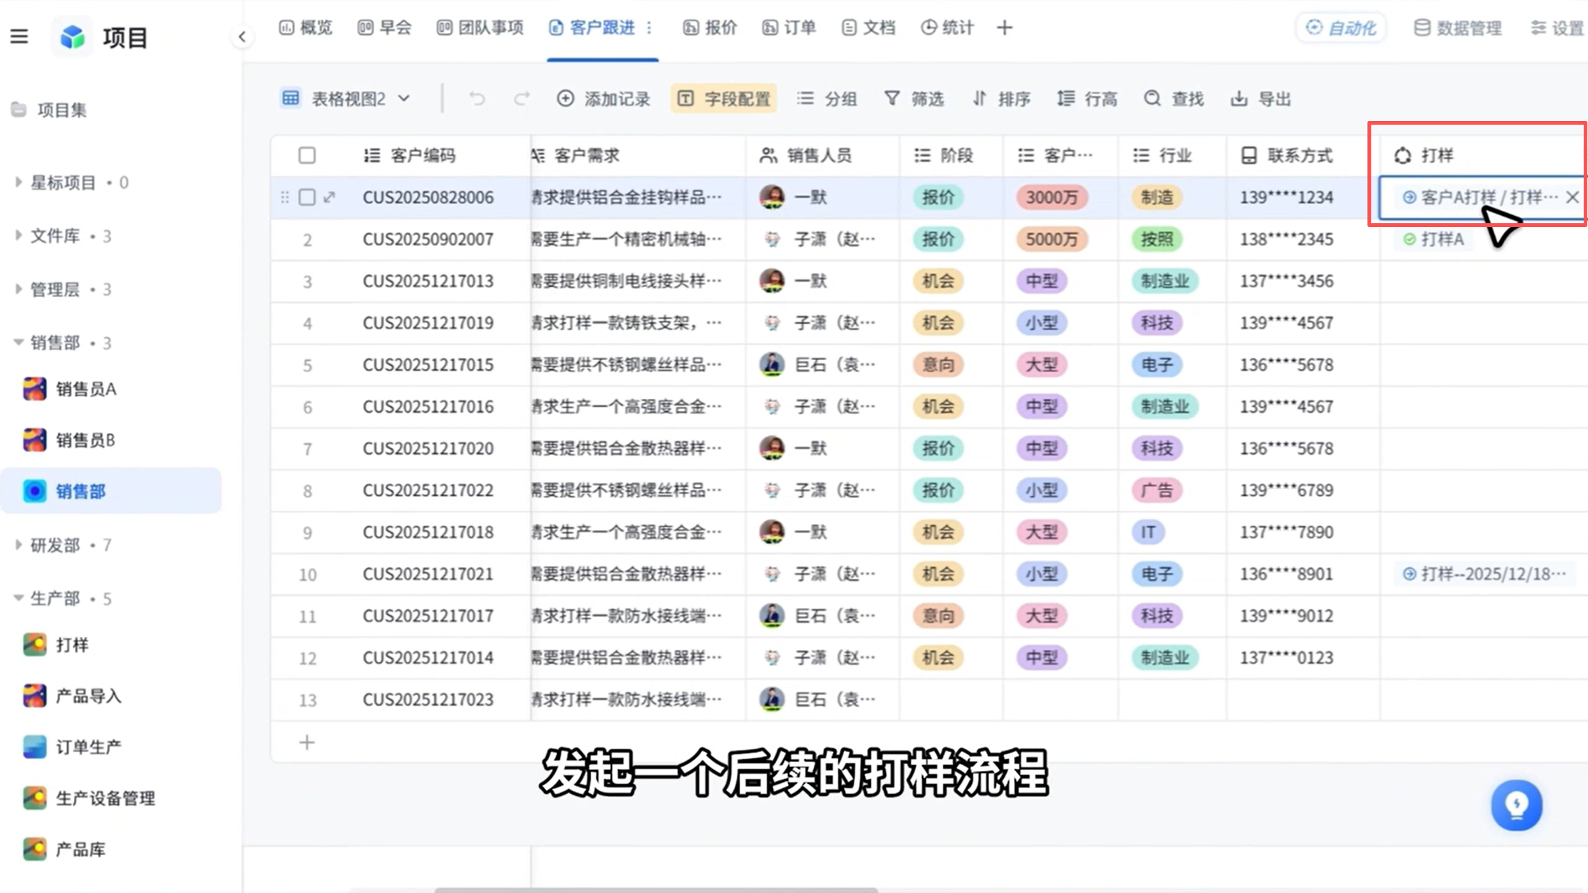This screenshot has width=1588, height=893.
Task: Open the hamburger menu icon
Action: [x=19, y=37]
